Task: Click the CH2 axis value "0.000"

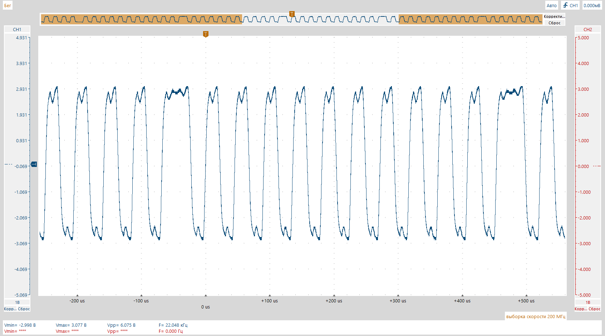Action: coord(583,166)
